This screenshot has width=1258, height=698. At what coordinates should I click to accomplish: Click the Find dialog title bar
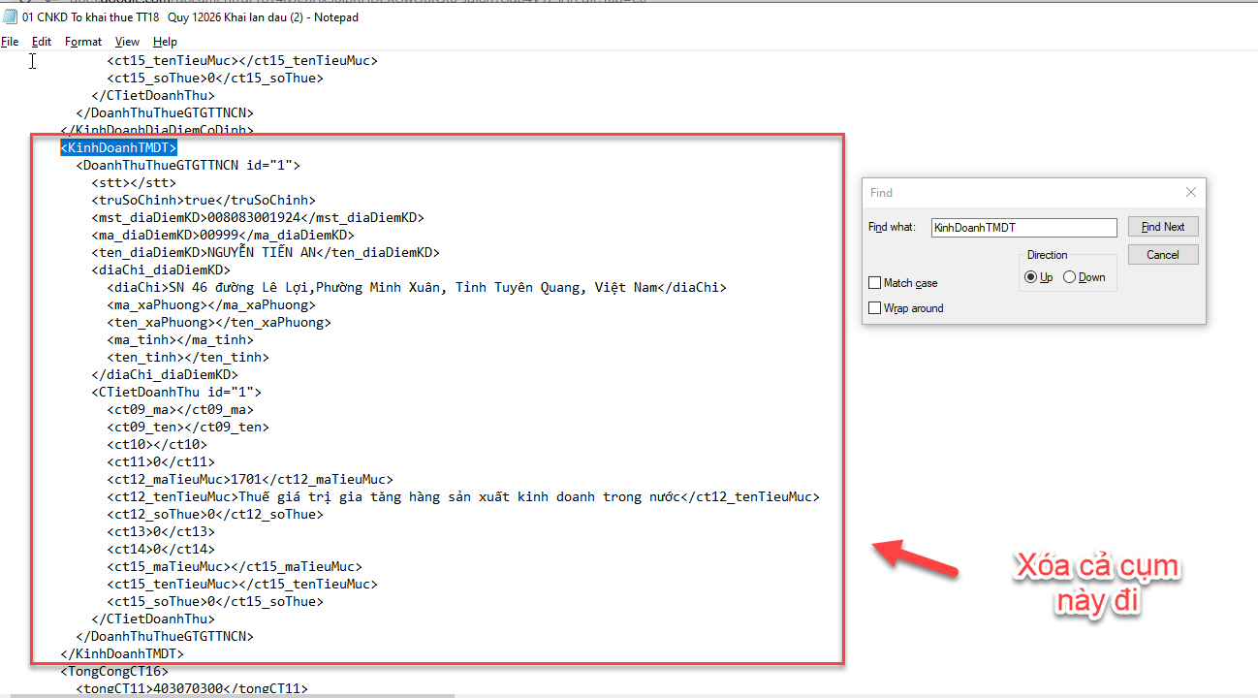[1018, 192]
